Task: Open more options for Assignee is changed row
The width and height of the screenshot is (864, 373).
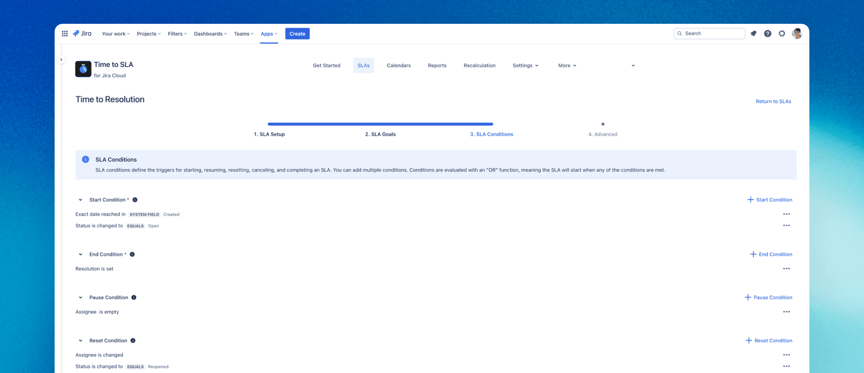Action: click(x=786, y=355)
